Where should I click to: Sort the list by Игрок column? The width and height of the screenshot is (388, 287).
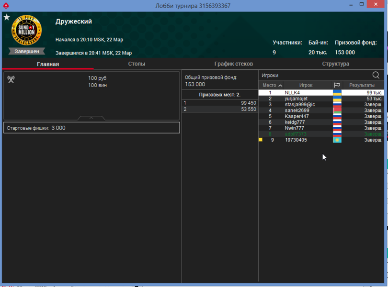306,85
